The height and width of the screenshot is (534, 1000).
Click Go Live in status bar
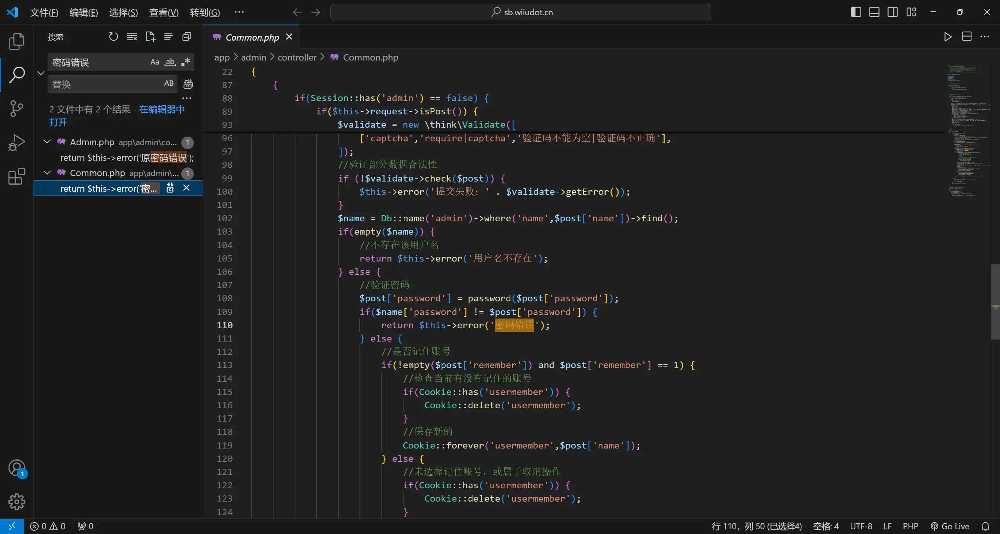click(950, 526)
